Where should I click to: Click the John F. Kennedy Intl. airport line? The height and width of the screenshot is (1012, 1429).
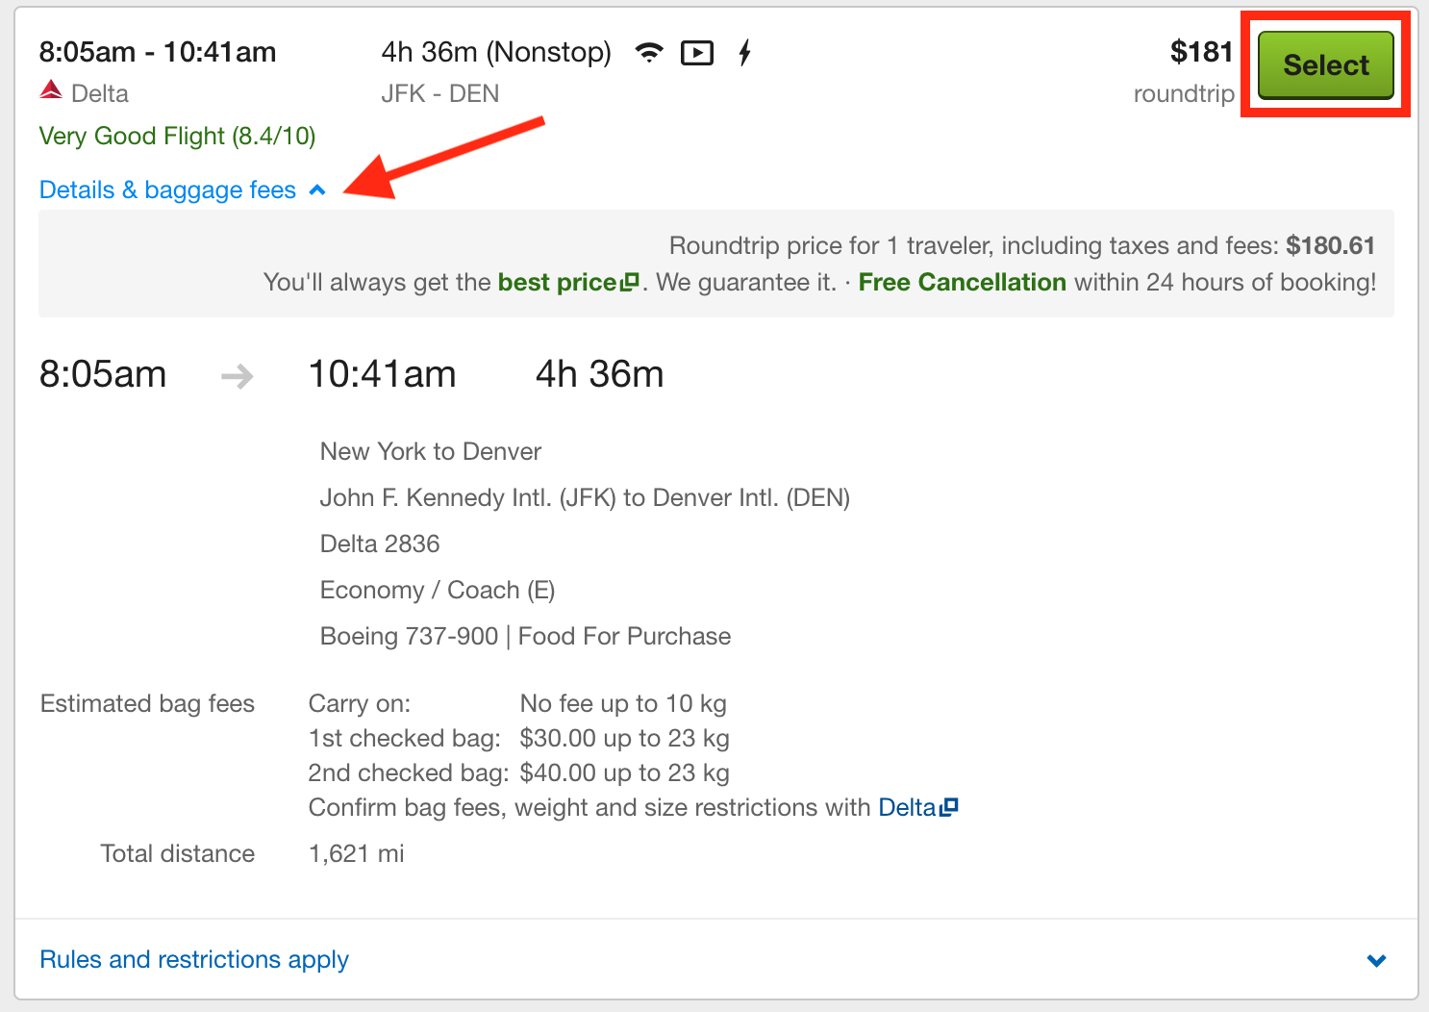click(x=585, y=498)
